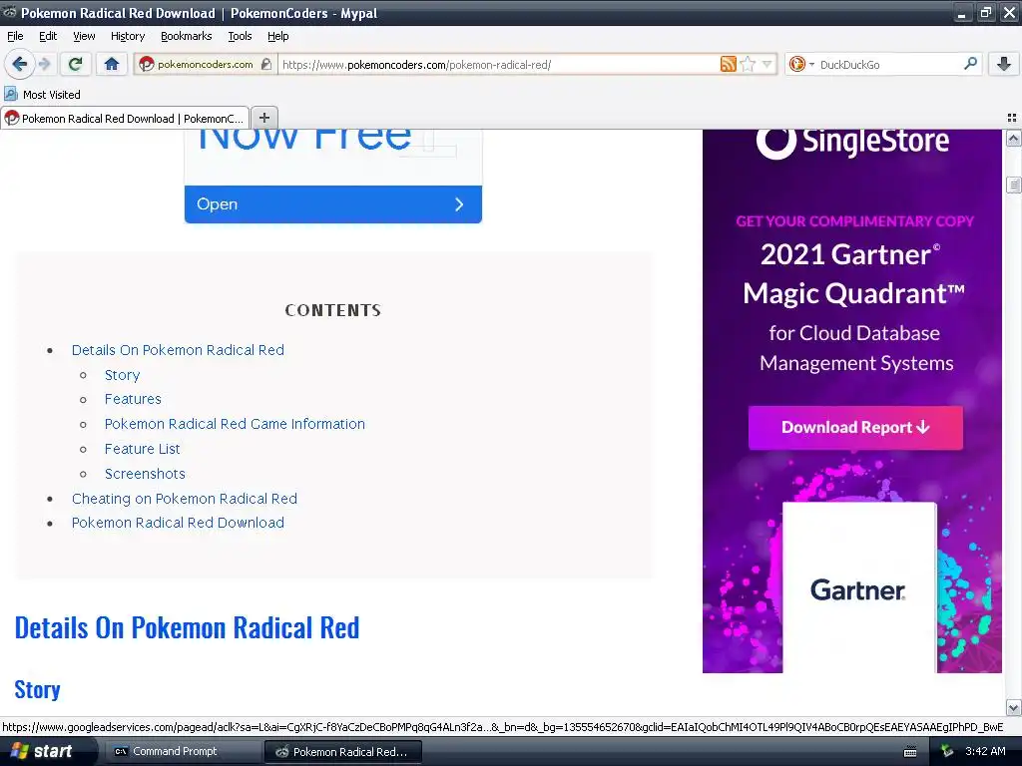Follow the Details On Pokemon Radical Red link
1022x766 pixels.
(178, 350)
